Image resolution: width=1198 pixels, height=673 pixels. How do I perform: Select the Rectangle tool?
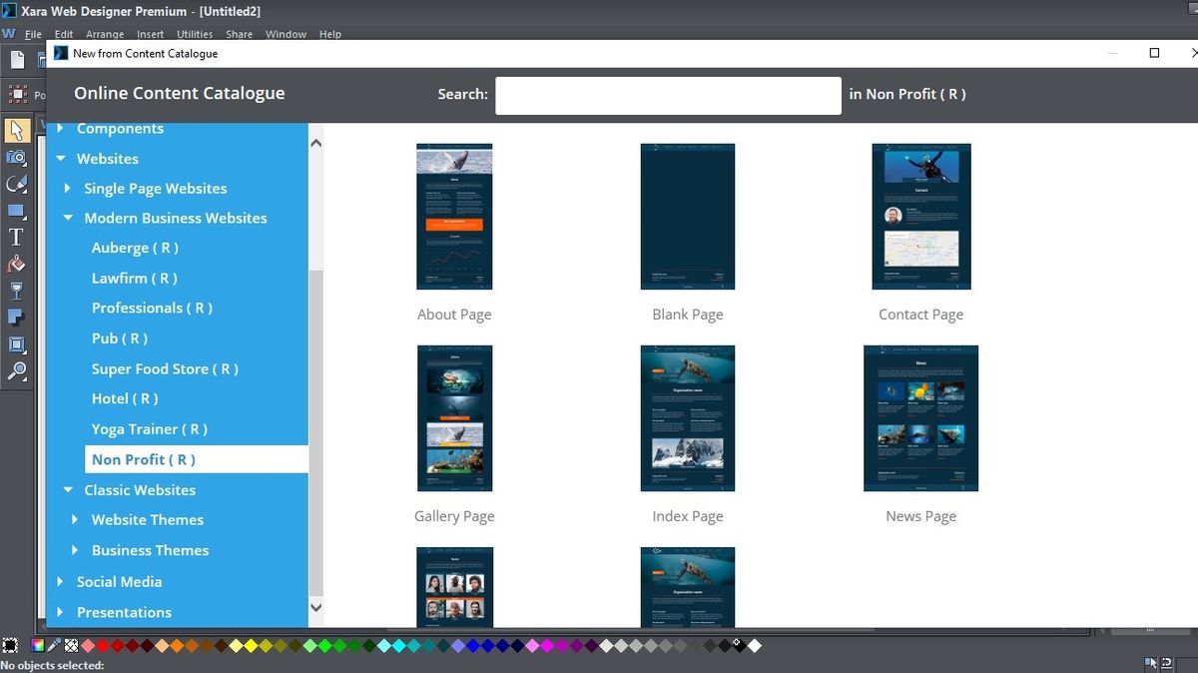coord(16,211)
